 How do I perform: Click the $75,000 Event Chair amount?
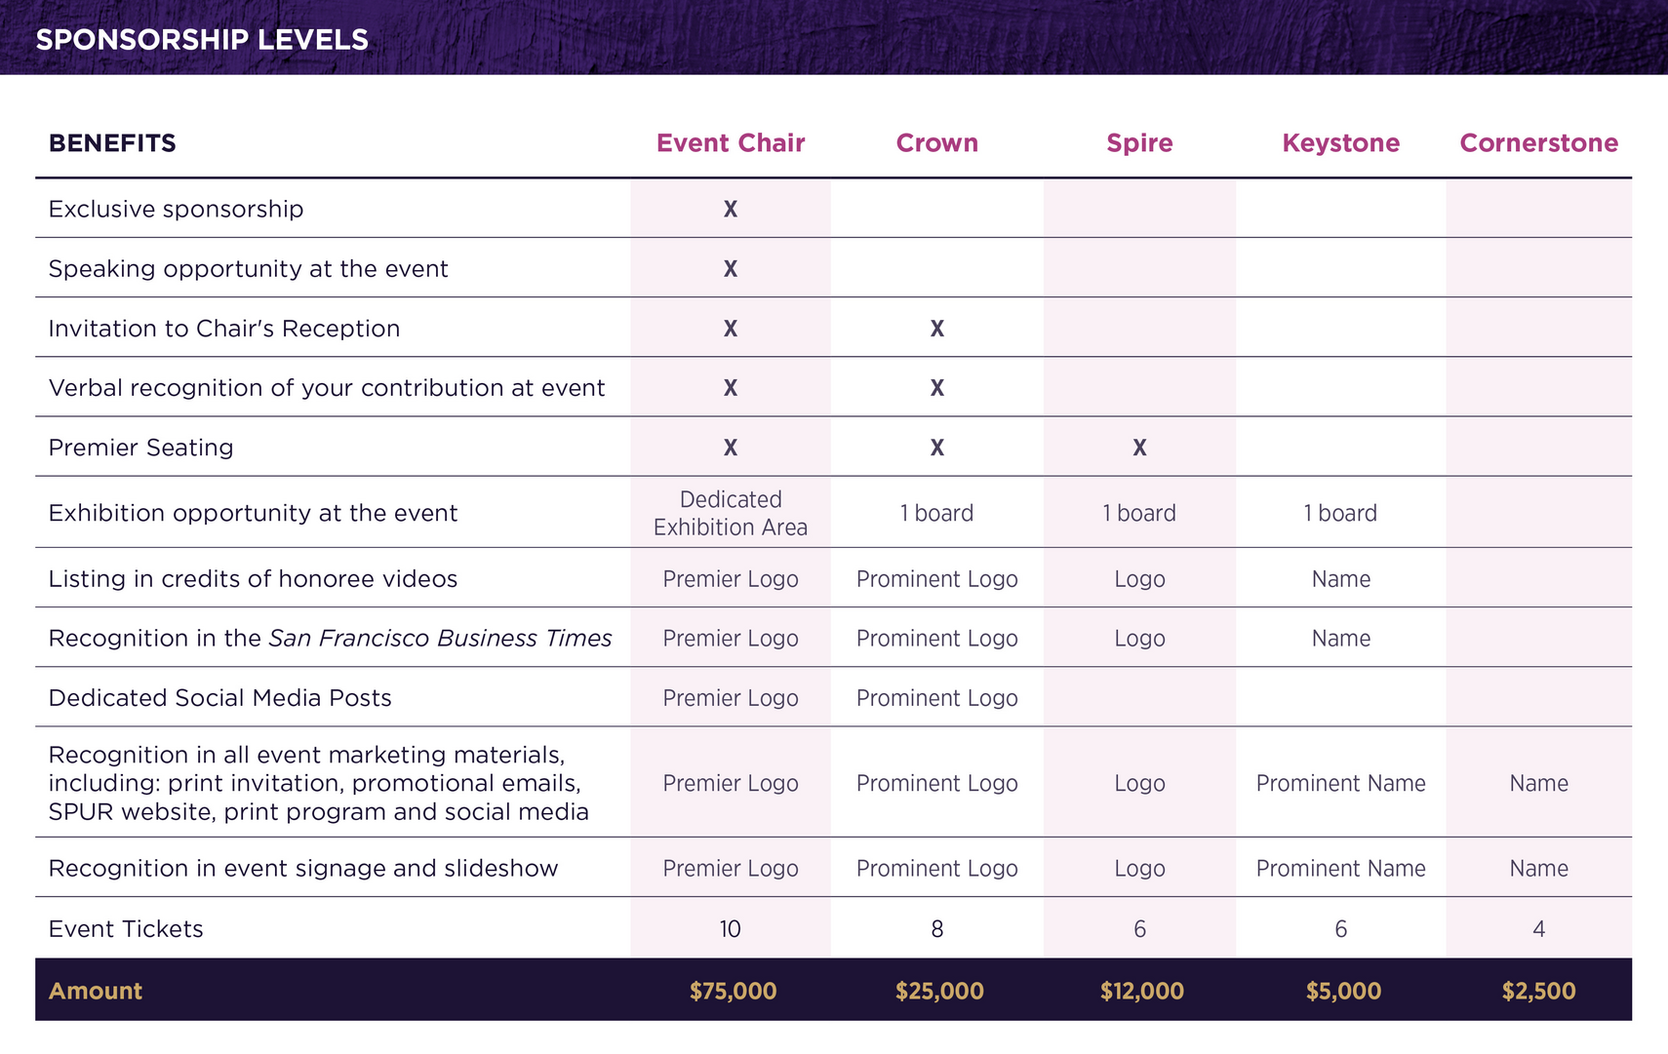coord(733,991)
